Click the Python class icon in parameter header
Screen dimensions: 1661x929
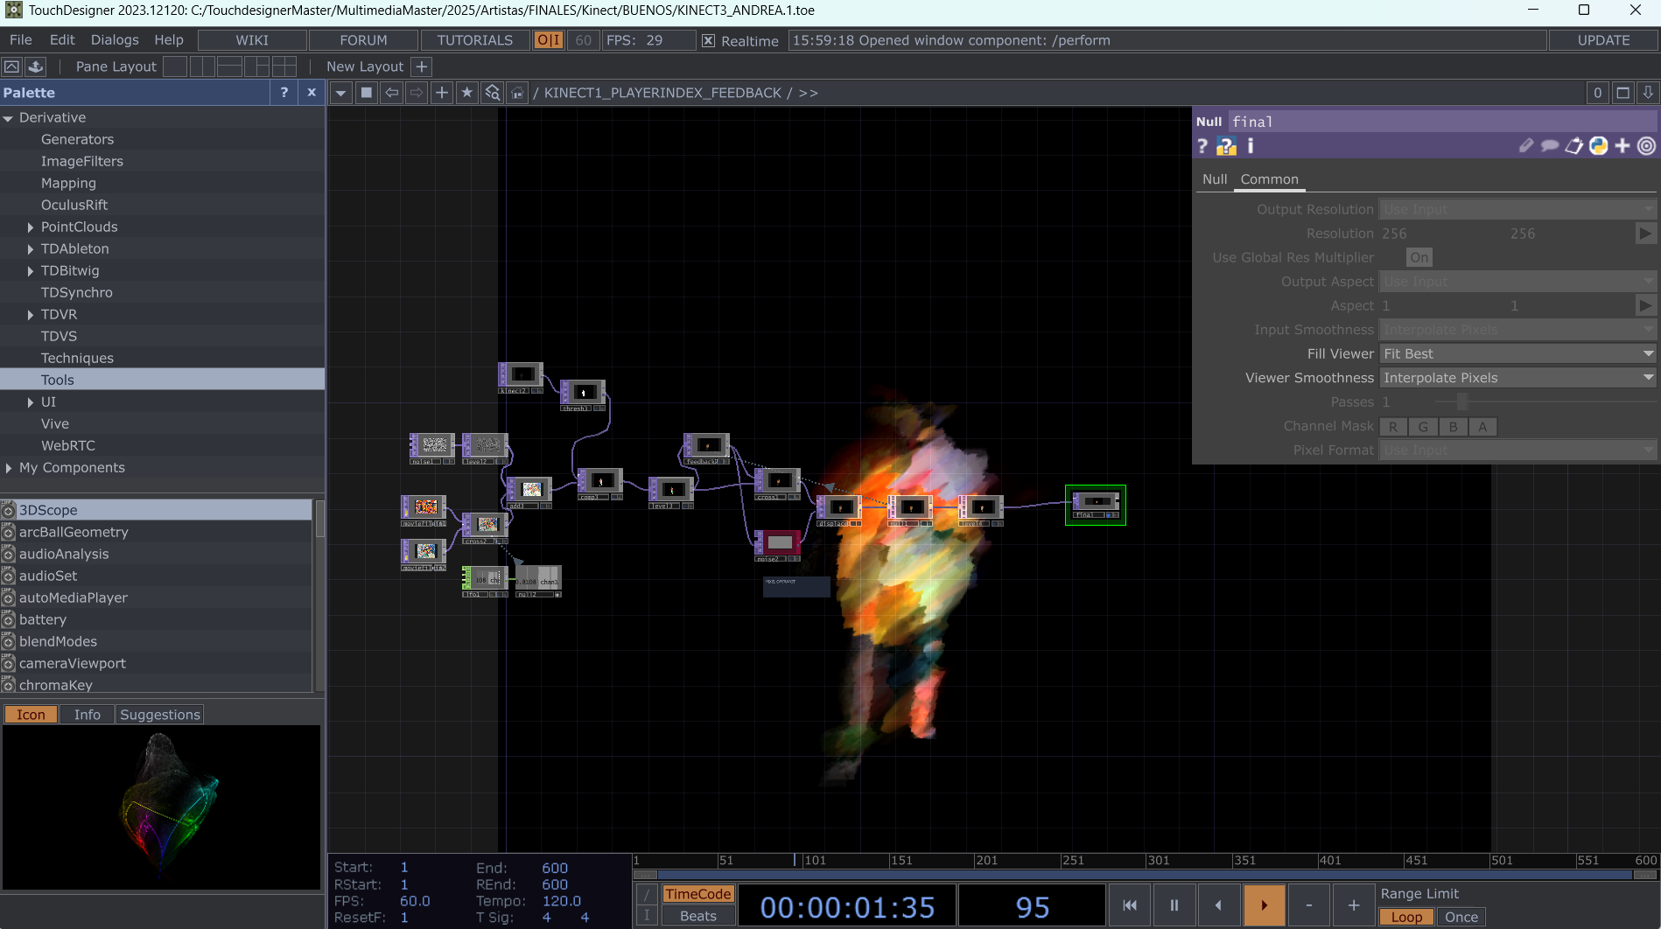click(x=1598, y=146)
